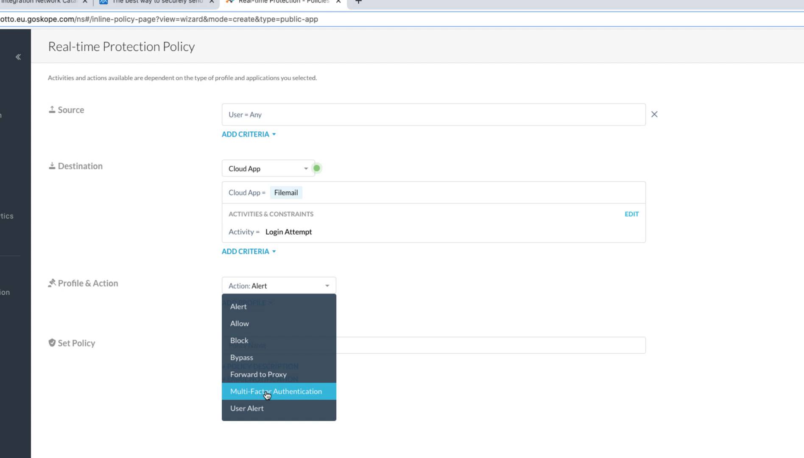Choose User Alert from the dropdown
The image size is (804, 458).
tap(247, 408)
